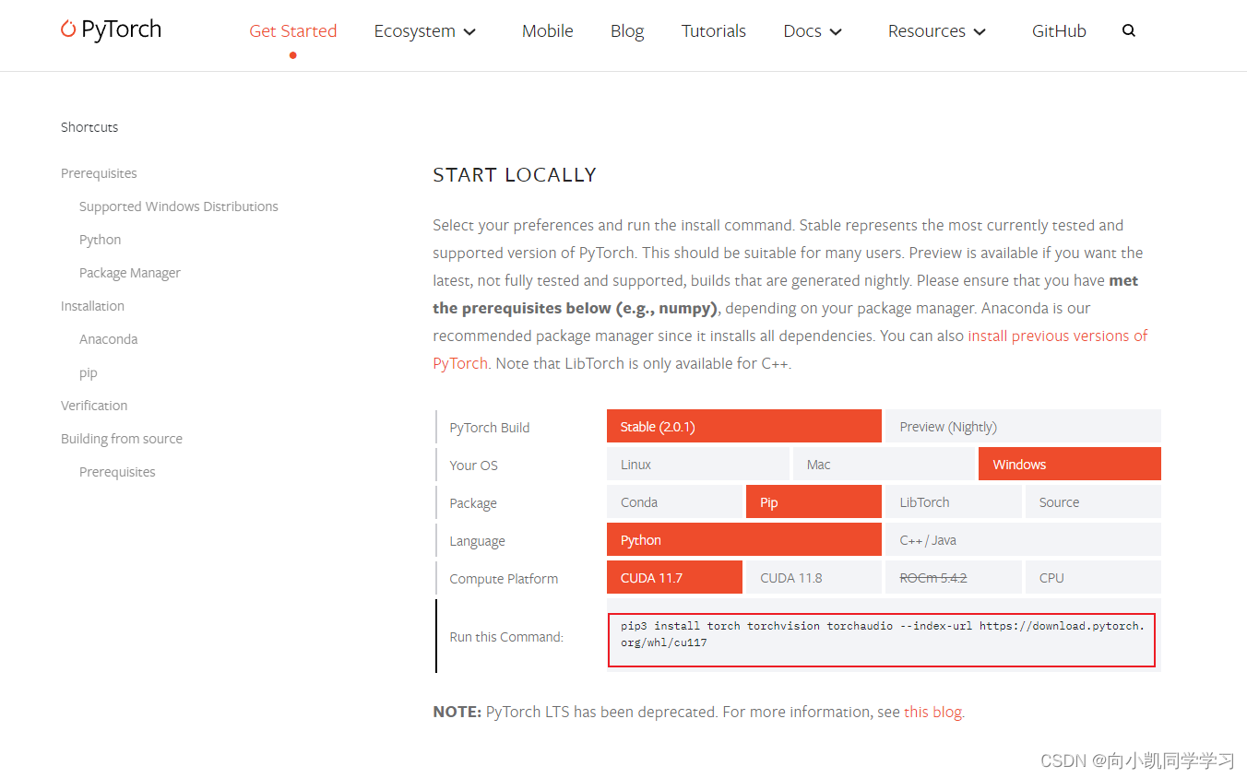The height and width of the screenshot is (778, 1247).
Task: Jump to the Verification shortcut
Action: (x=94, y=406)
